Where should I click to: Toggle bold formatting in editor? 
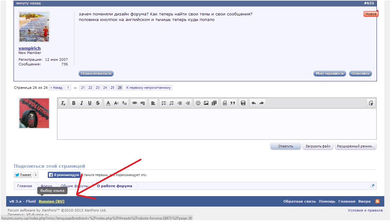tap(74, 103)
